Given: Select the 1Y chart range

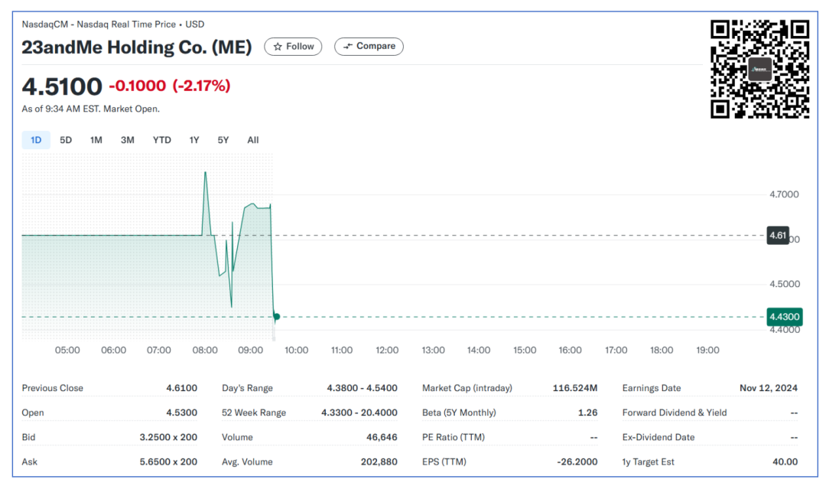Looking at the screenshot, I should coord(194,140).
